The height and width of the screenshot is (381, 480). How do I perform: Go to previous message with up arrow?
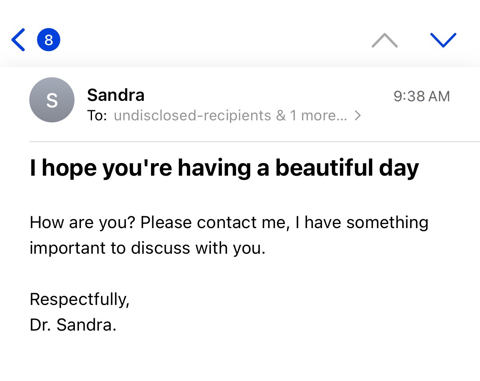coord(384,40)
